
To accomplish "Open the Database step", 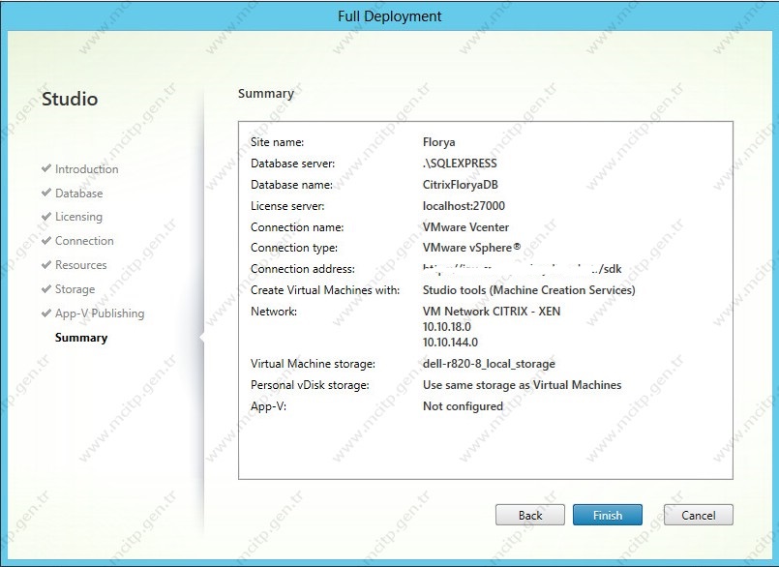I will pyautogui.click(x=79, y=194).
